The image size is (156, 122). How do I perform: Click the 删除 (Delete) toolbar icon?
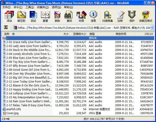coord(57,15)
